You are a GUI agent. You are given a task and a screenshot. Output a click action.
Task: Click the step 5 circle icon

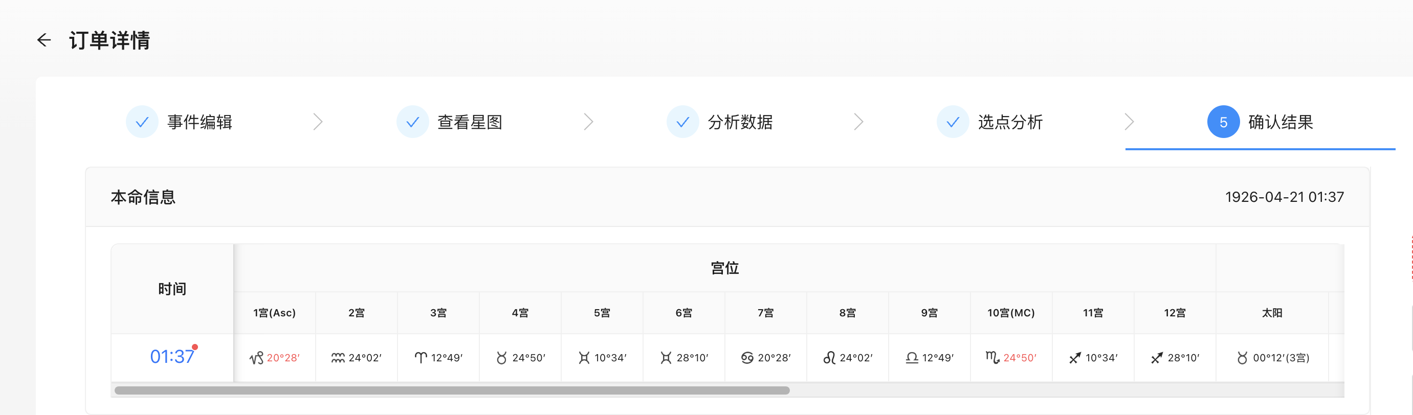pyautogui.click(x=1223, y=122)
